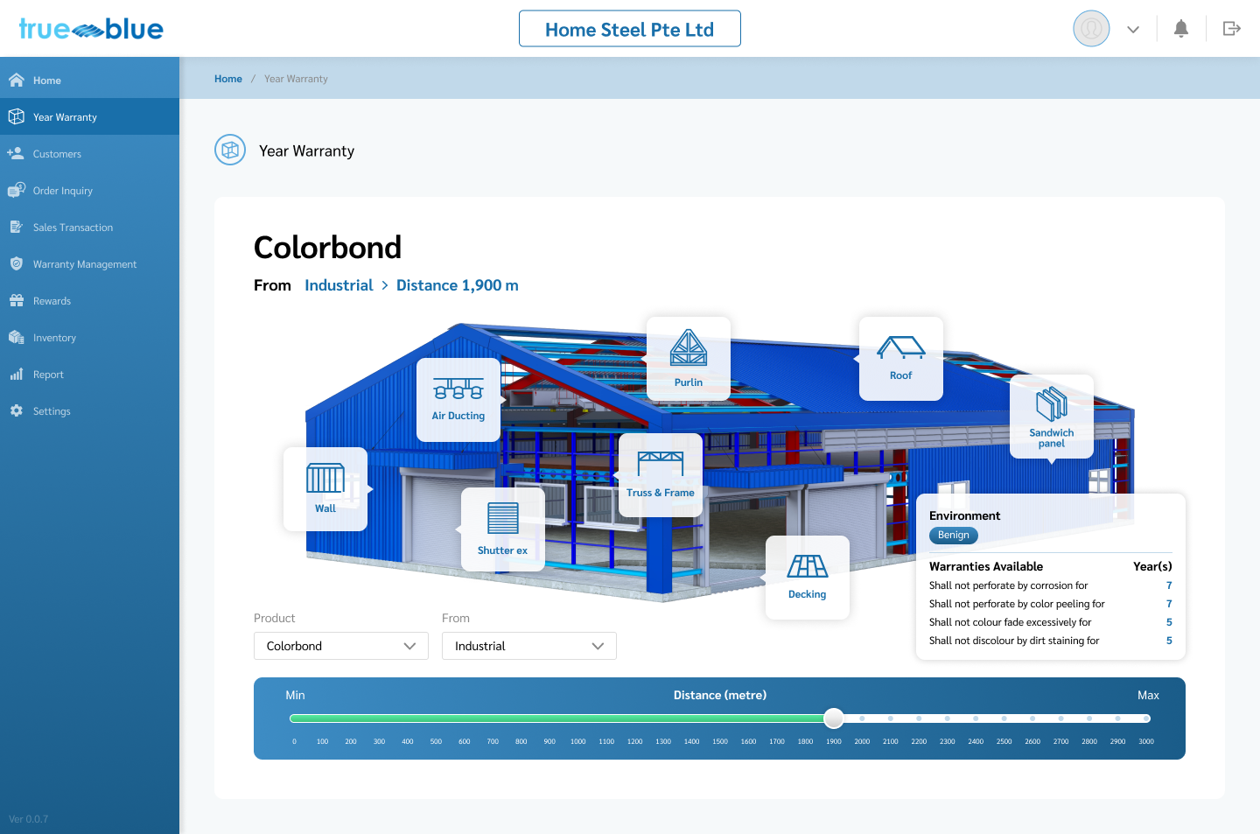The height and width of the screenshot is (834, 1260).
Task: Select the Roof component card
Action: (901, 359)
